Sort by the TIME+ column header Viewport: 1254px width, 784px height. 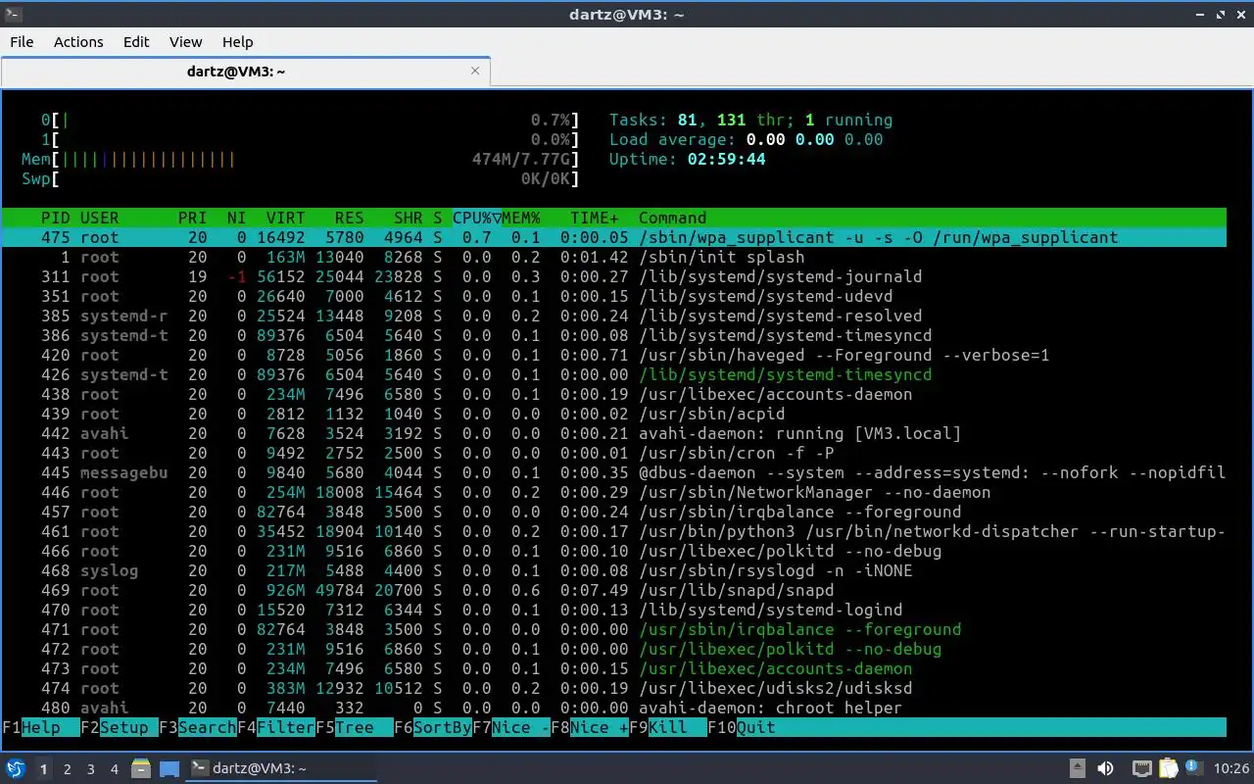[594, 218]
